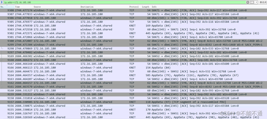This screenshot has width=267, height=119.
Task: Click Info text of packet 9304 AppData (84)
Action: point(161,26)
